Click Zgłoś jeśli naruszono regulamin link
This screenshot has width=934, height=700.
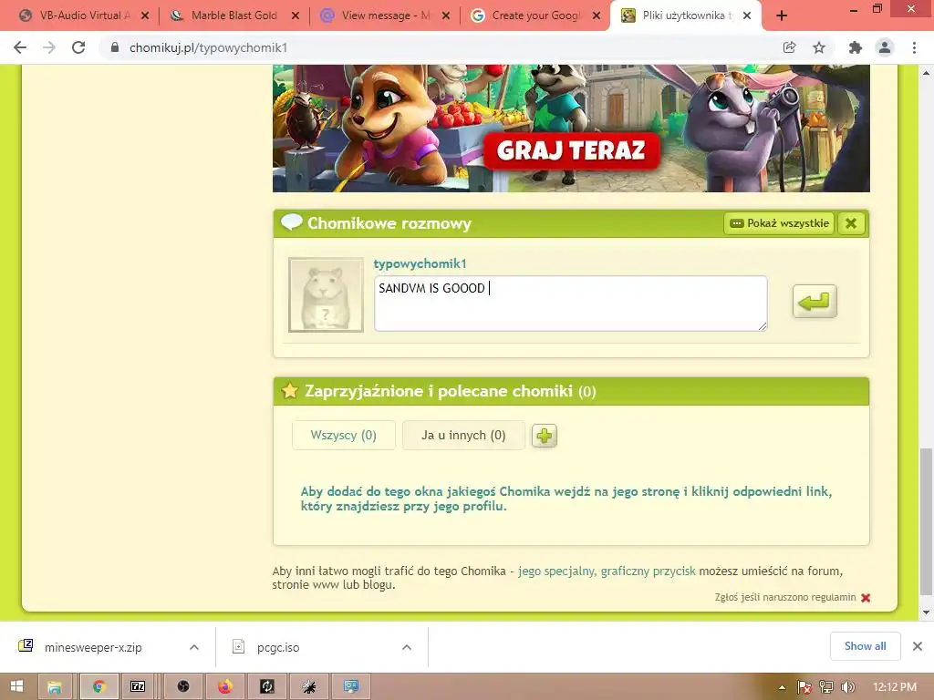point(785,597)
